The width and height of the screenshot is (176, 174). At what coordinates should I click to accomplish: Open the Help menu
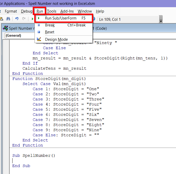(100, 11)
